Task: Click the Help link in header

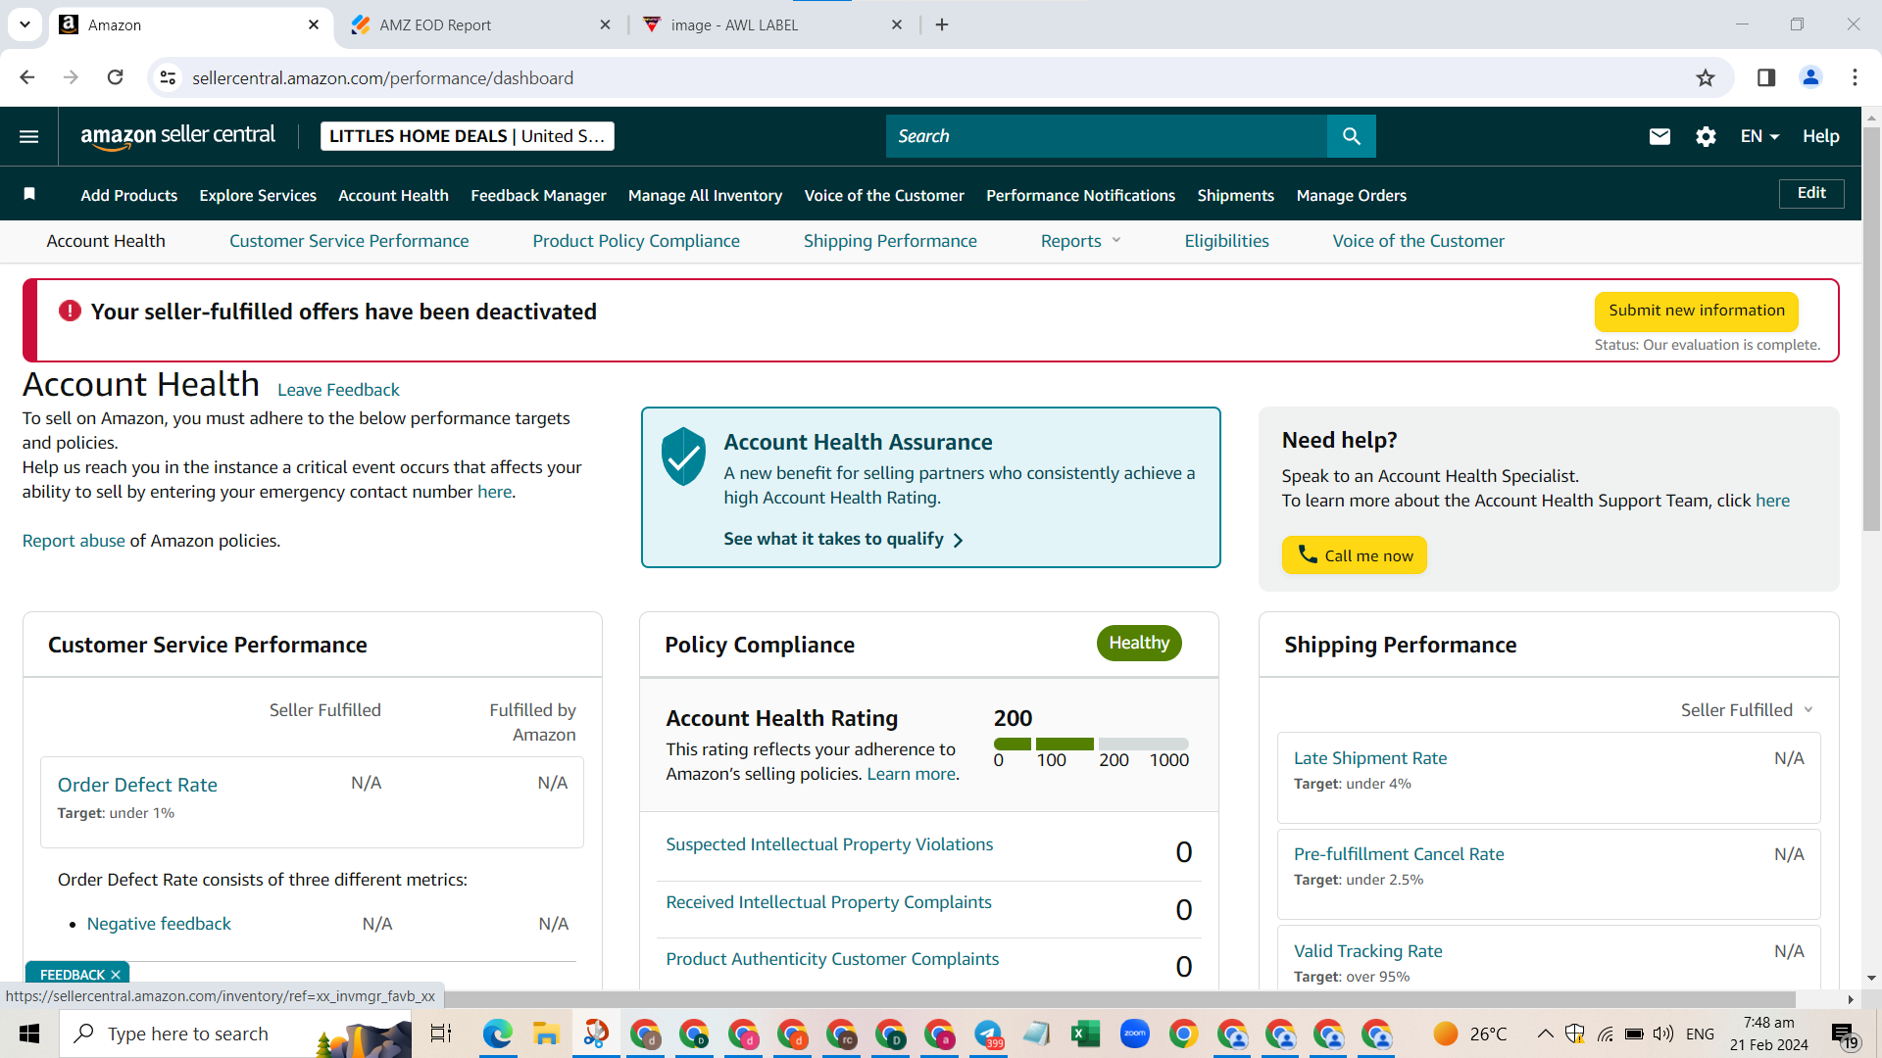Action: pyautogui.click(x=1820, y=136)
